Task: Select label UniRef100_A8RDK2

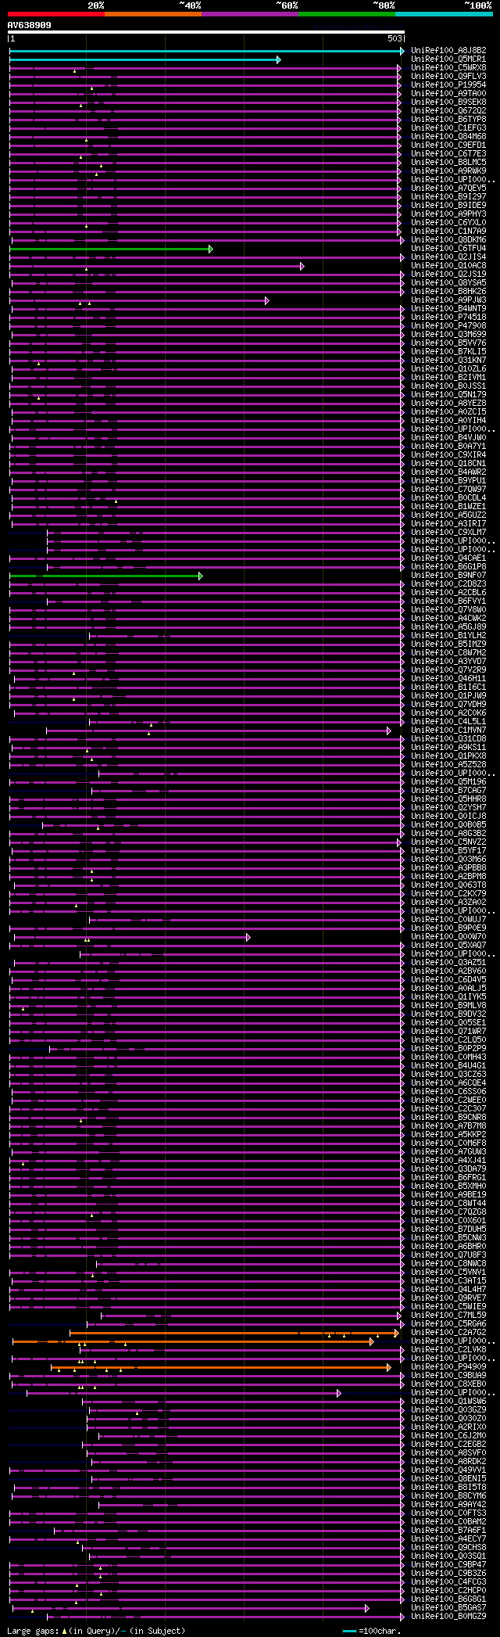Action: (x=448, y=1462)
